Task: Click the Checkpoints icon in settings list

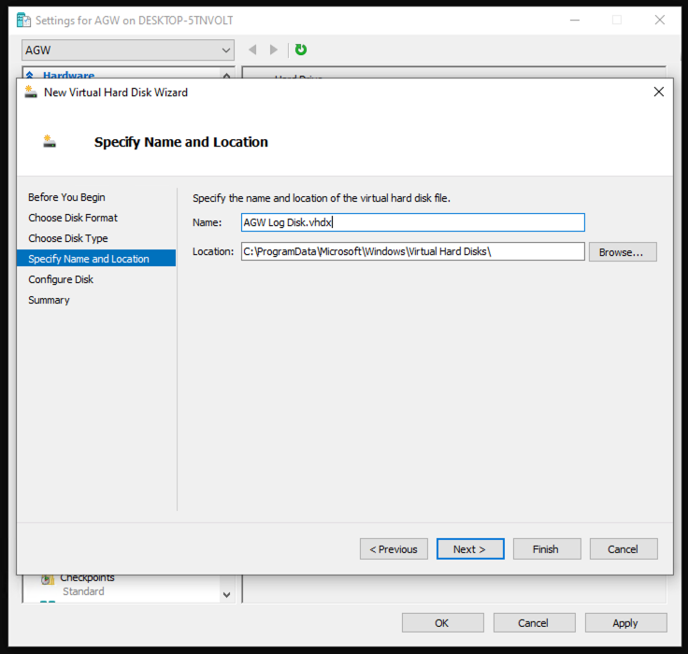Action: (x=48, y=579)
